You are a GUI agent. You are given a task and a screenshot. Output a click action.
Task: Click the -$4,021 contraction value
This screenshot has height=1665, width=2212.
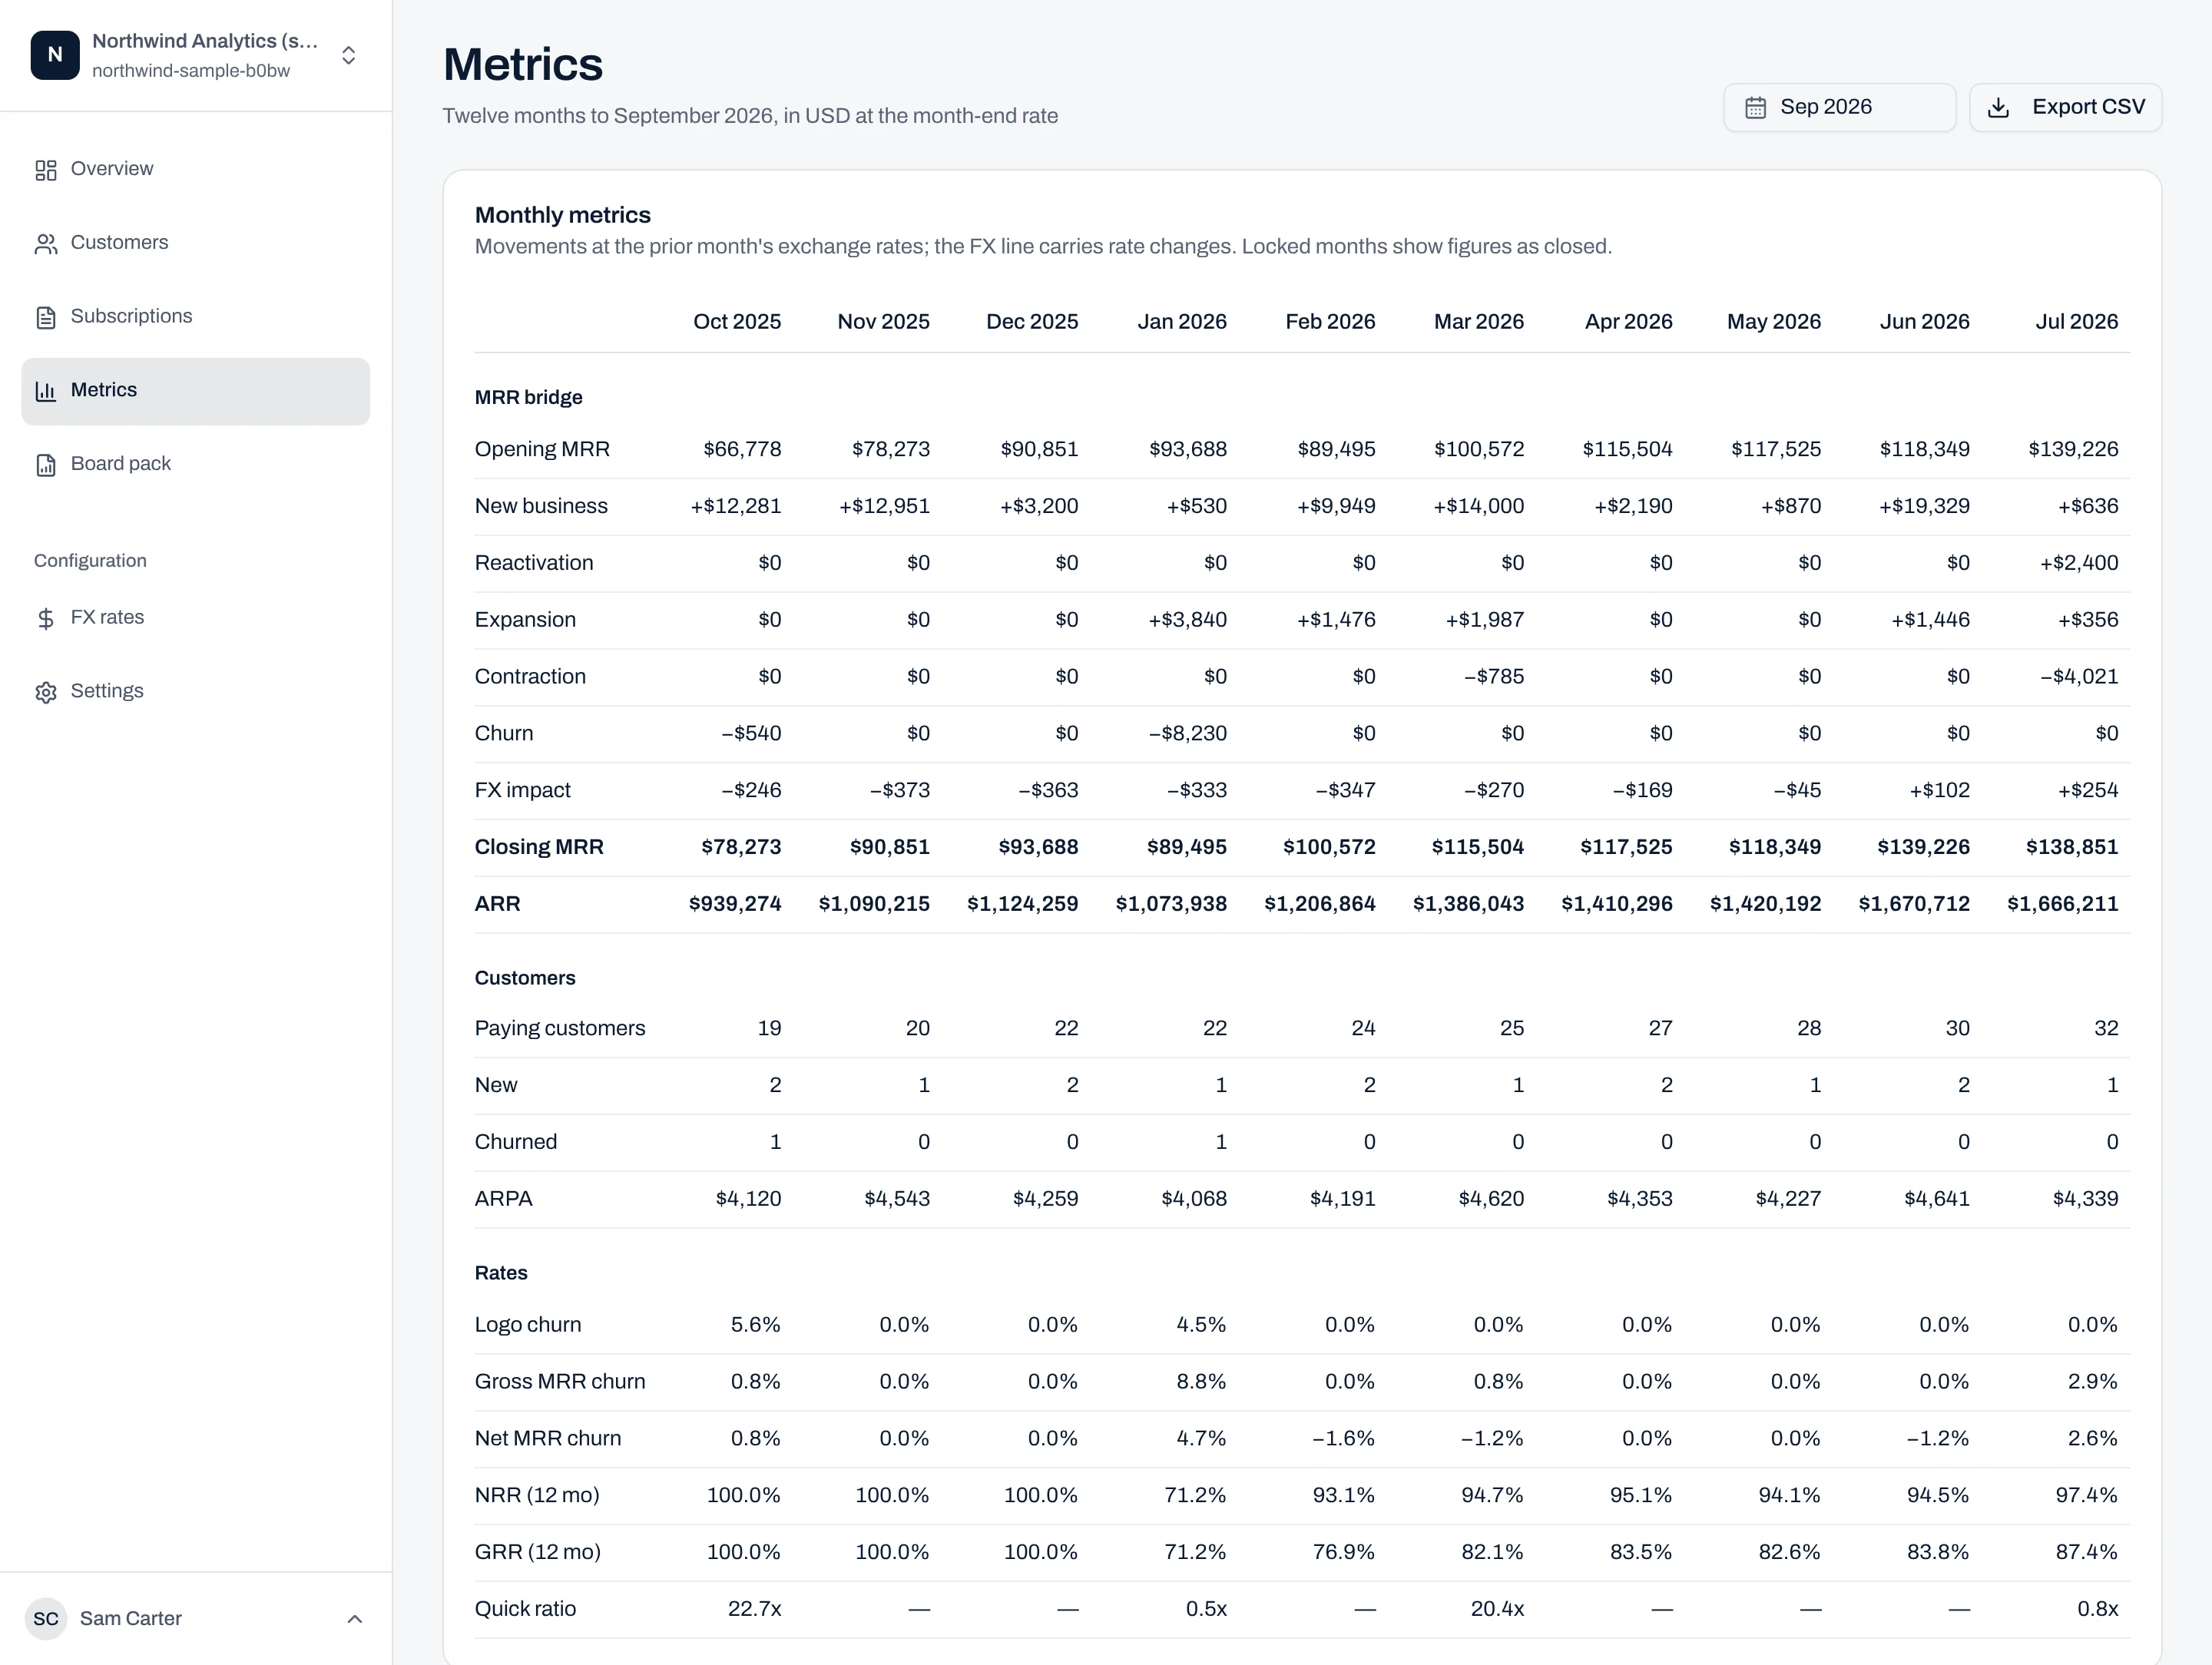point(2079,677)
